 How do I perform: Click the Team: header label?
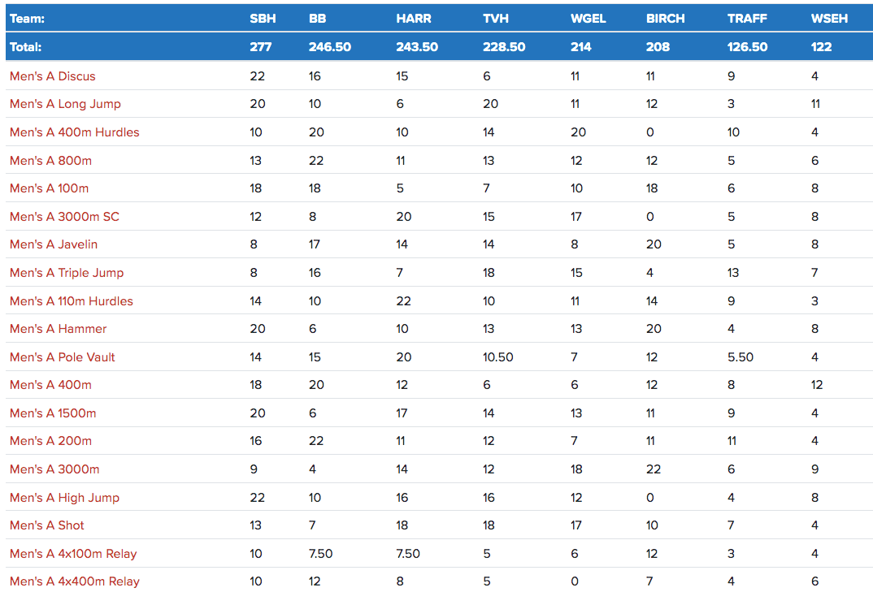27,19
